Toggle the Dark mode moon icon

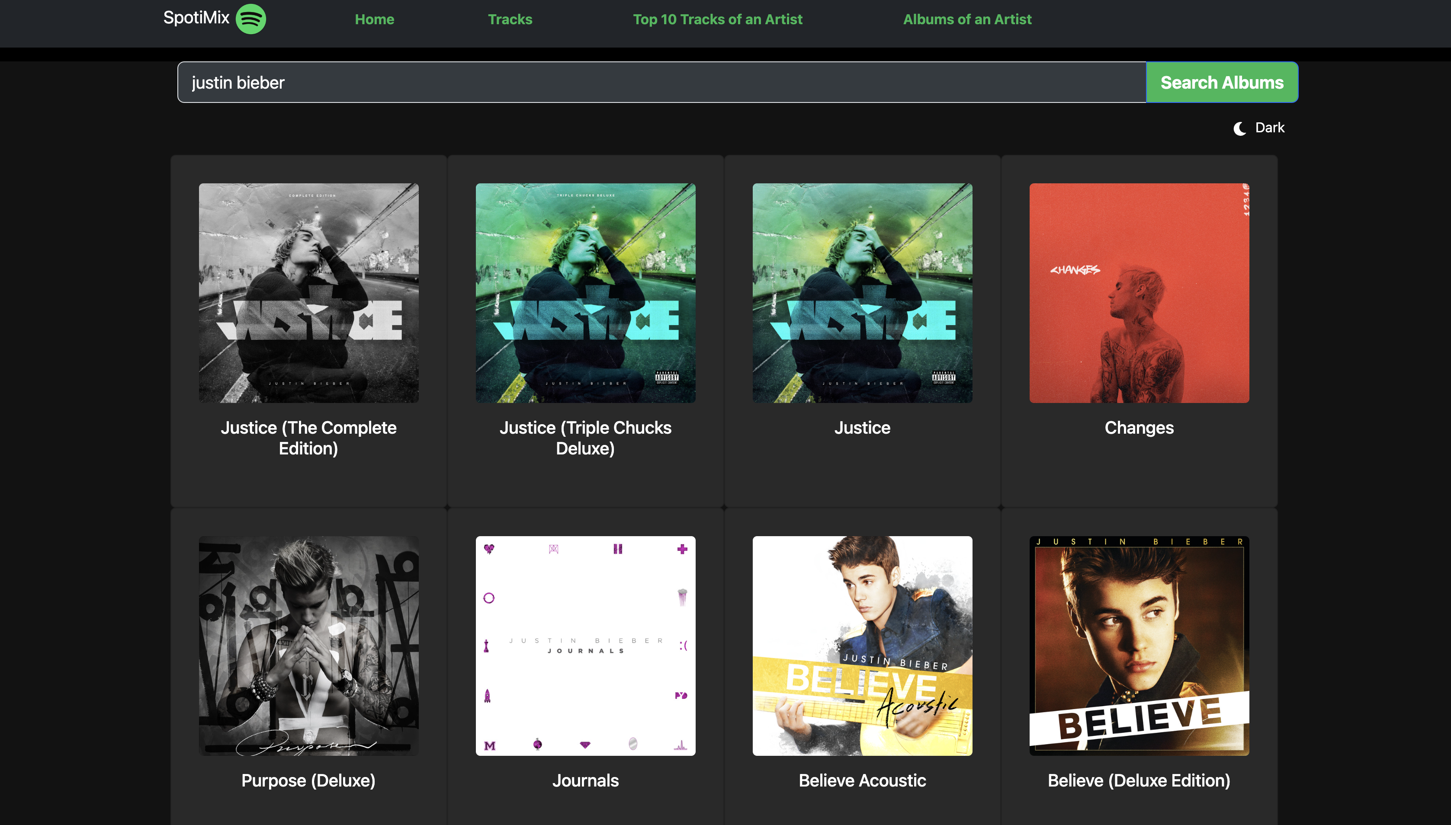click(x=1239, y=128)
